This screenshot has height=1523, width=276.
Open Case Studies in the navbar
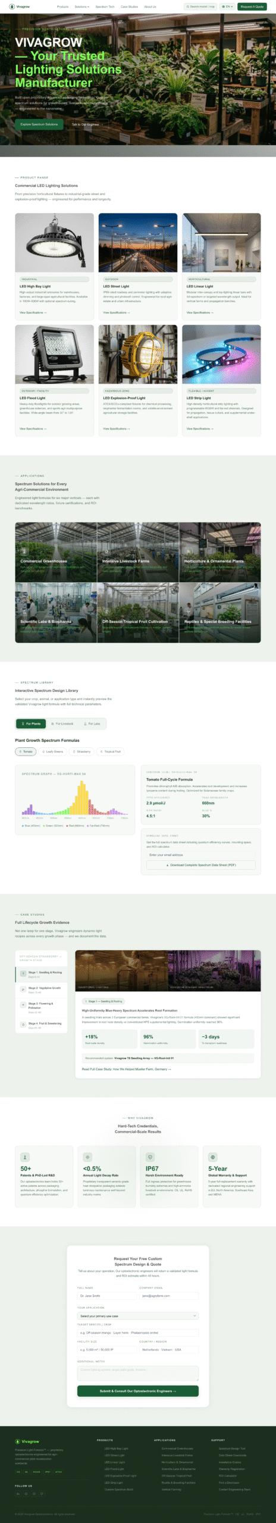(129, 7)
